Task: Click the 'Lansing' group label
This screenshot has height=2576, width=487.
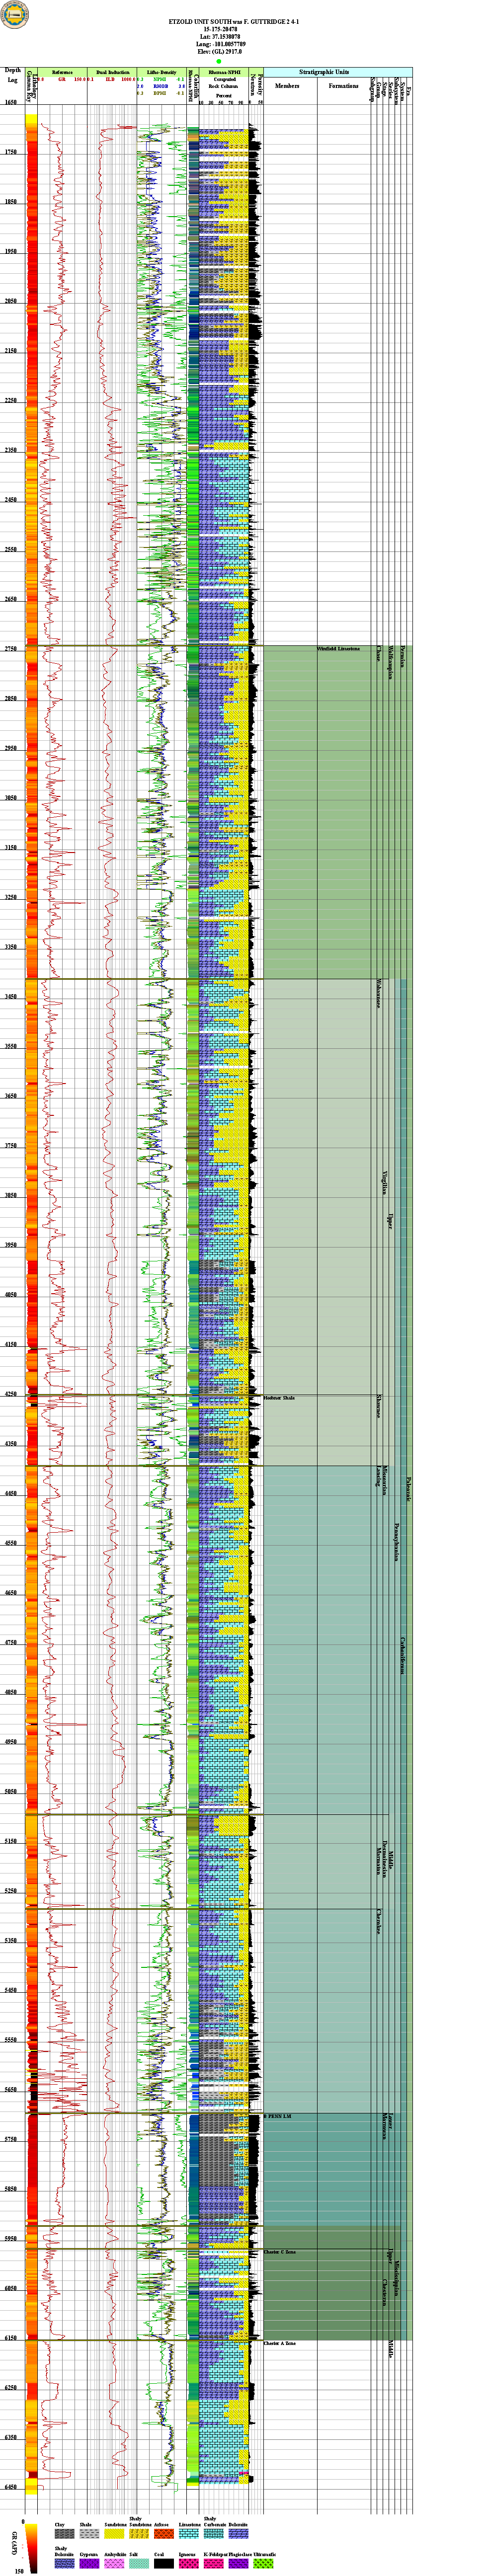Action: 378,1475
